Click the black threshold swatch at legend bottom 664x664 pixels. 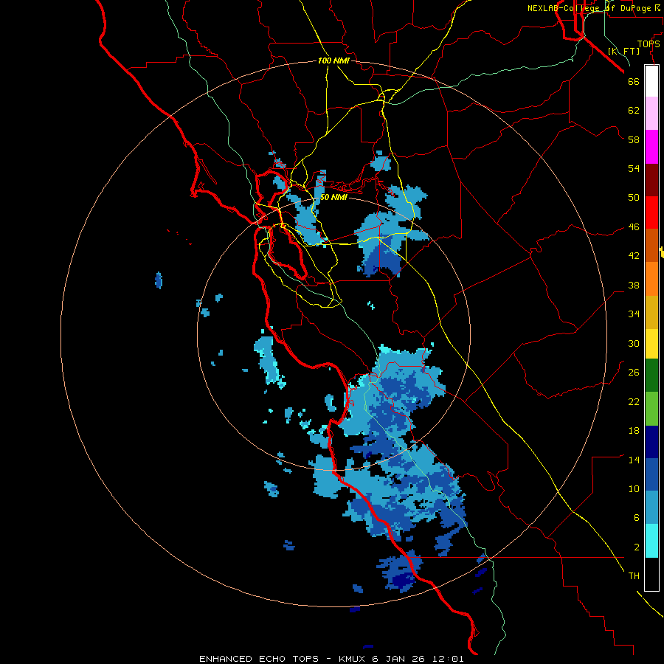(x=651, y=574)
